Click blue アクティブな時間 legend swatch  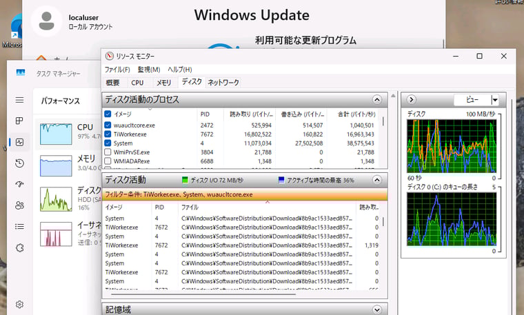tap(281, 180)
